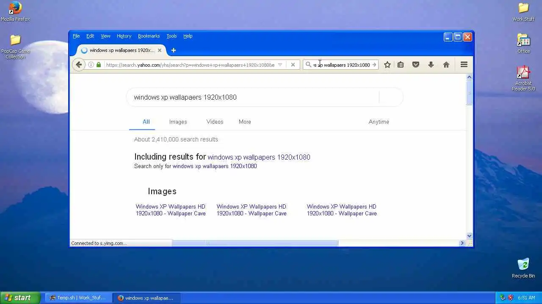Image resolution: width=542 pixels, height=304 pixels.
Task: Go to the Firefox Home page icon
Action: (446, 65)
